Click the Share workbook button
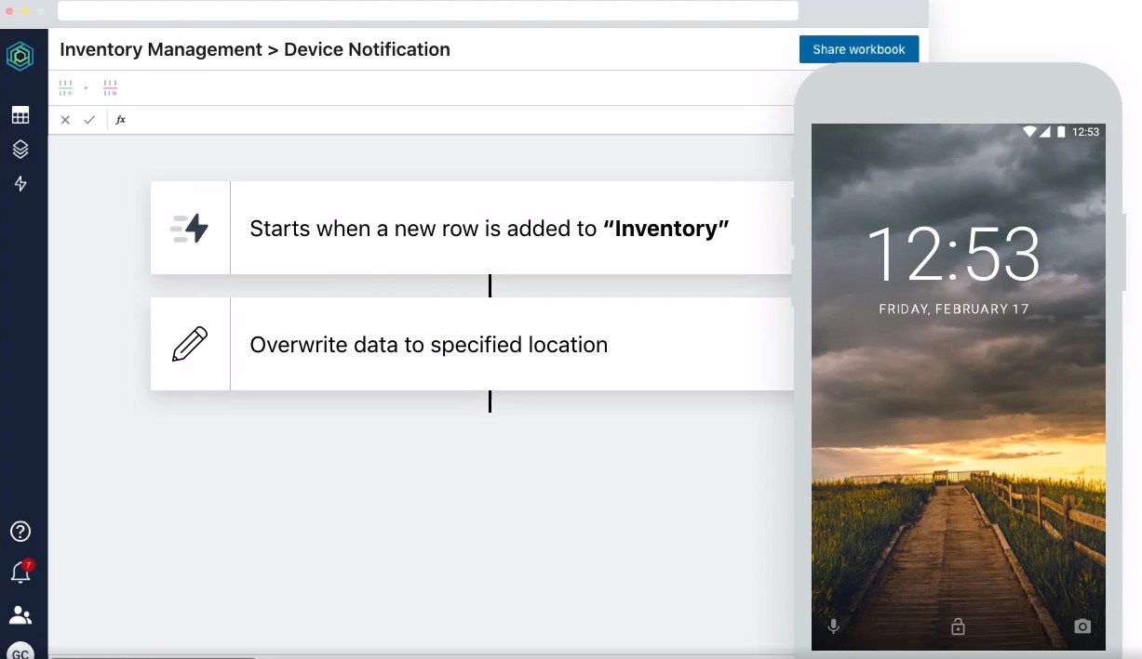The height and width of the screenshot is (659, 1142). pos(858,49)
